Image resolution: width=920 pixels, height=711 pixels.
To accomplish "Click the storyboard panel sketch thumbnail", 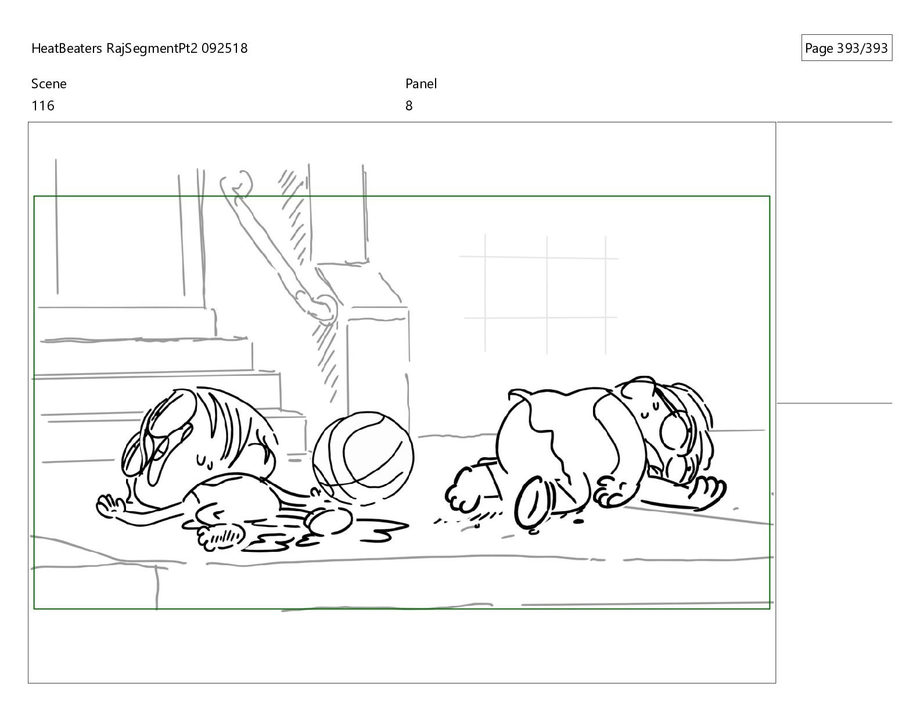I will click(x=402, y=403).
